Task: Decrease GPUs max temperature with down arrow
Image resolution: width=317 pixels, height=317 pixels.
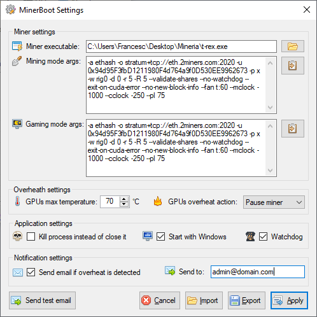Action: (x=124, y=204)
